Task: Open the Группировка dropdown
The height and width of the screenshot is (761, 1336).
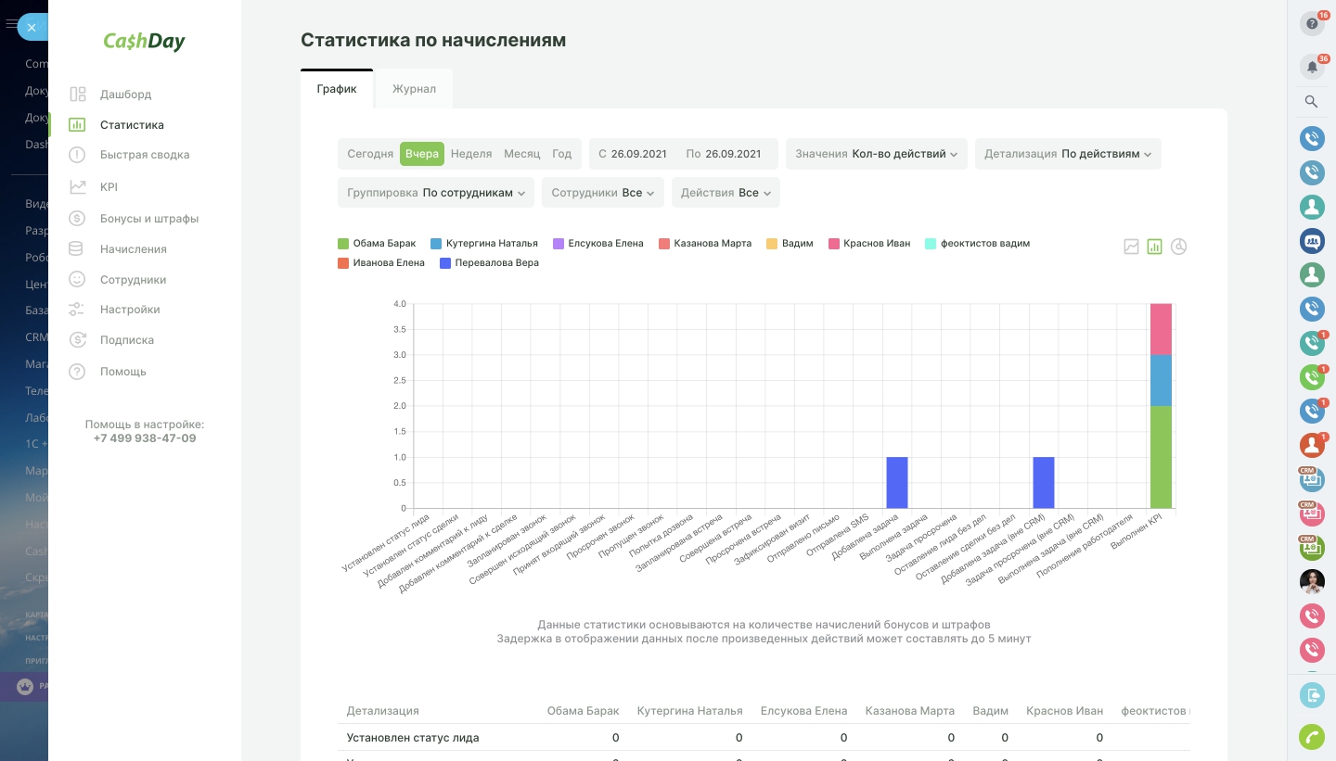Action: (x=435, y=193)
